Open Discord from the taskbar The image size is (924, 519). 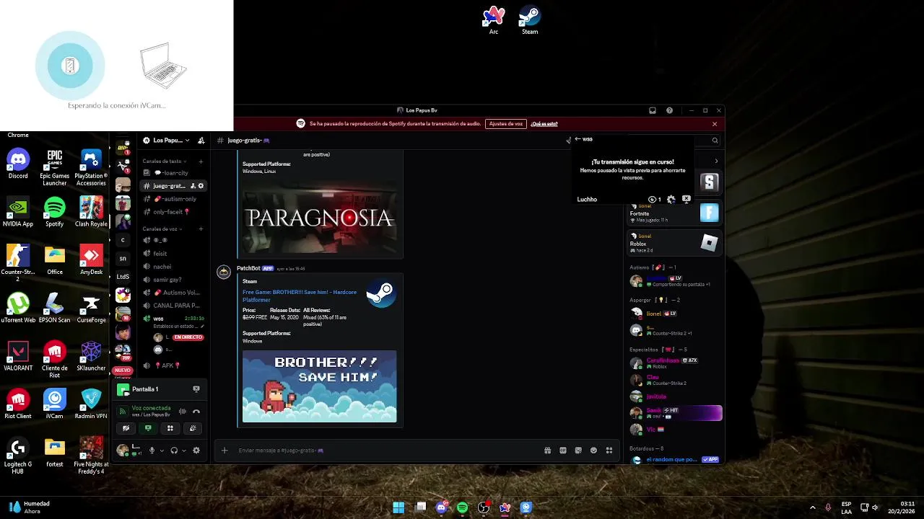(441, 507)
